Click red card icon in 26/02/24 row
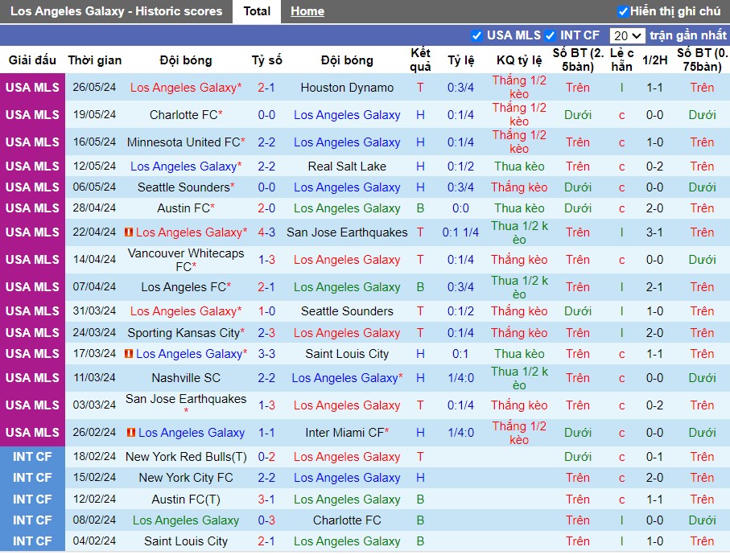 [131, 432]
